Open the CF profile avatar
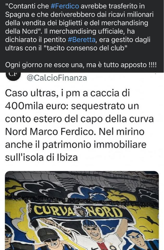The width and height of the screenshot is (164, 250). (x=13, y=75)
